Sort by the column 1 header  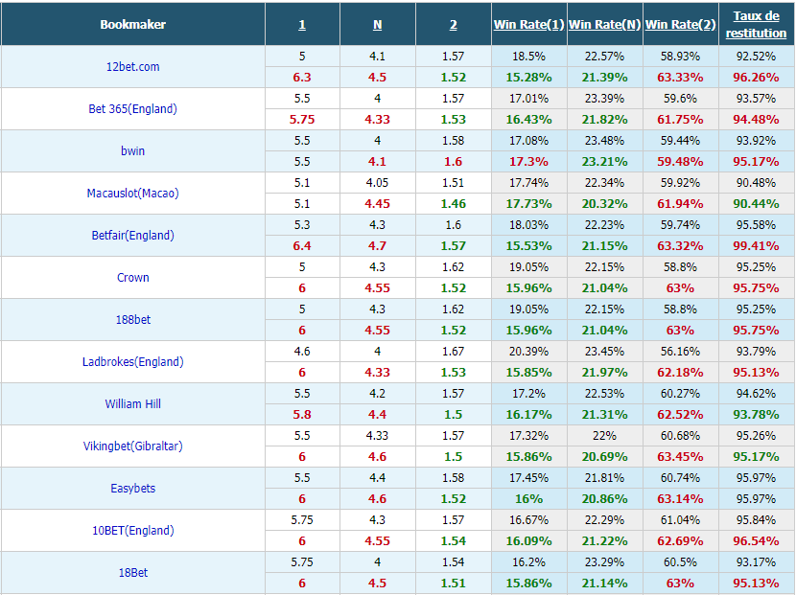click(302, 24)
